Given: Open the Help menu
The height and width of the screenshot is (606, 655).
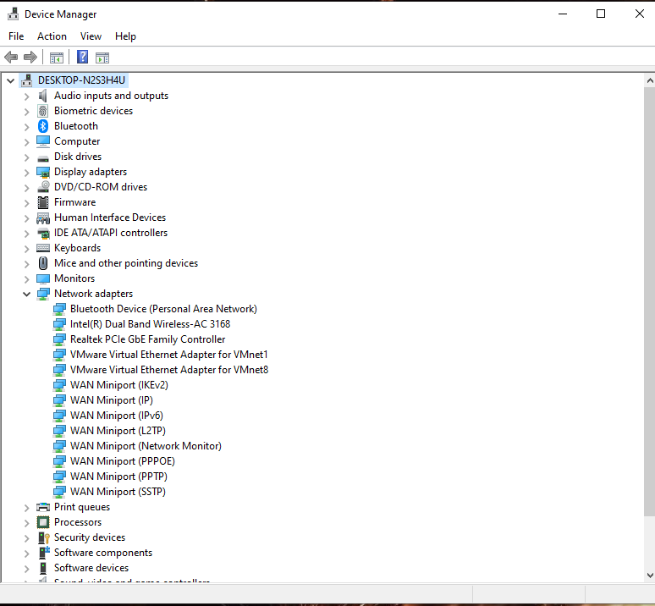Looking at the screenshot, I should point(125,36).
